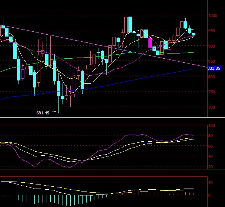Select the solid magenta filled candlestick
The height and width of the screenshot is (207, 225).
click(150, 42)
